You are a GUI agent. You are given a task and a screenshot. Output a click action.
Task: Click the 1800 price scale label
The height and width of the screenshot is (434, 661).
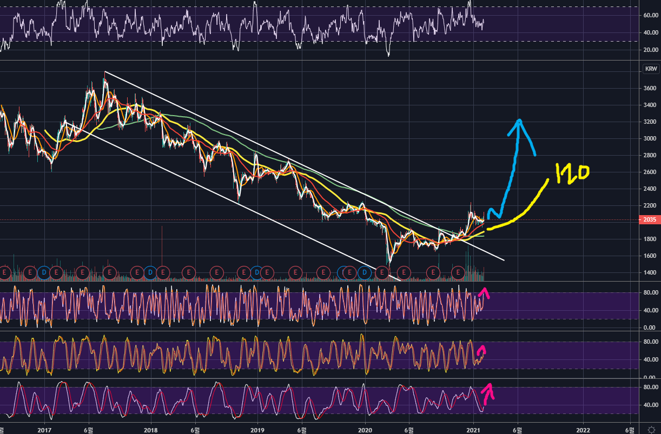(650, 239)
